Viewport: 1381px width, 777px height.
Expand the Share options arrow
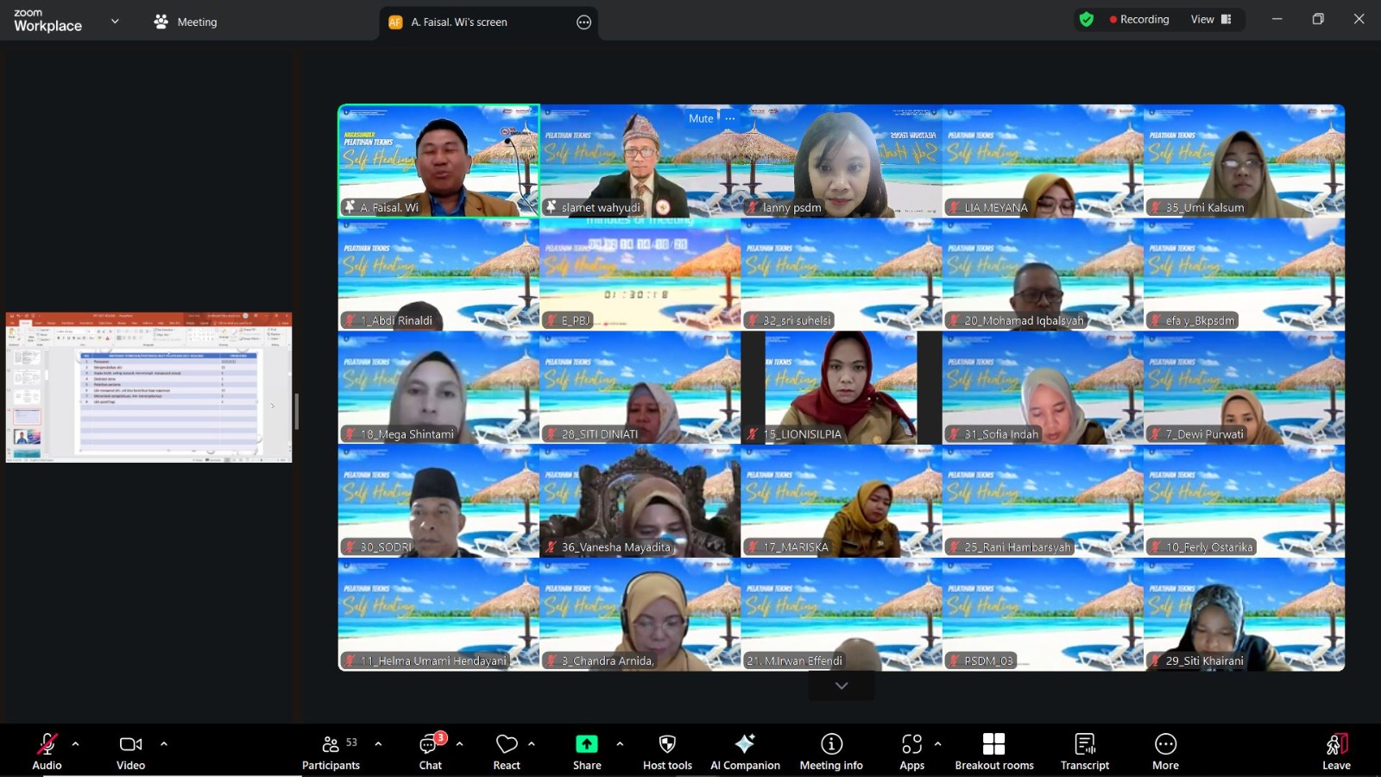620,743
